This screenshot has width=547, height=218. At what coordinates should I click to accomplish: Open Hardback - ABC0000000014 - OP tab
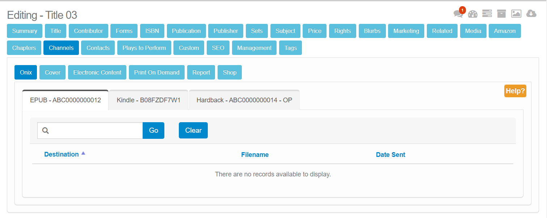pos(244,100)
